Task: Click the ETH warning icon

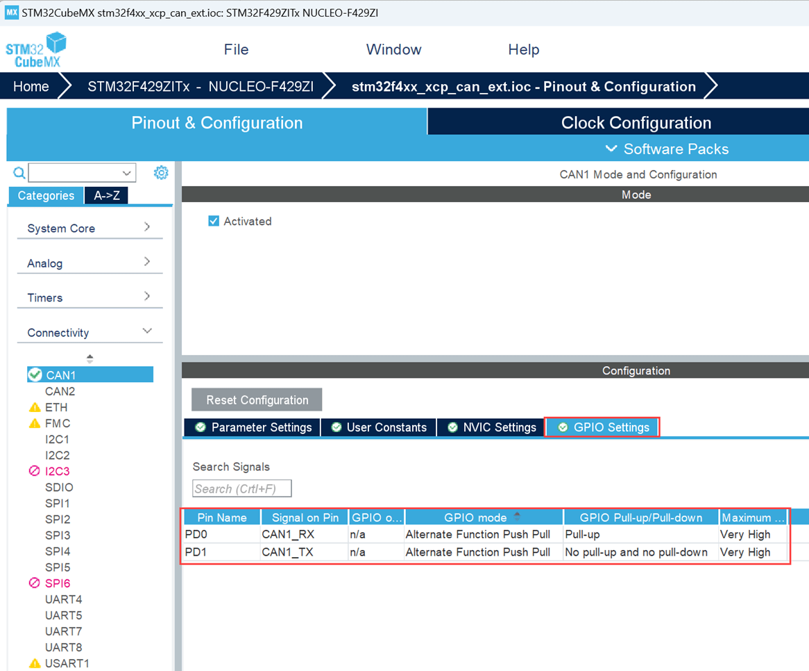Action: [x=35, y=408]
